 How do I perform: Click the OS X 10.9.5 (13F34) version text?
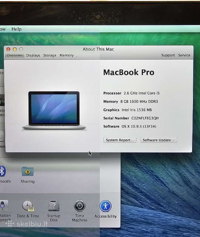[x=139, y=126]
